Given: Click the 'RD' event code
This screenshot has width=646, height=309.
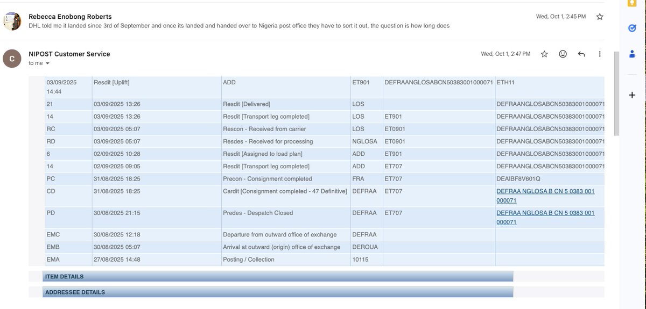Looking at the screenshot, I should (x=51, y=141).
